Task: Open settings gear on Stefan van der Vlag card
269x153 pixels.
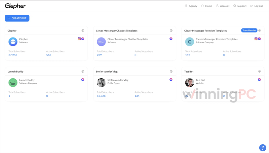Action: click(x=171, y=71)
